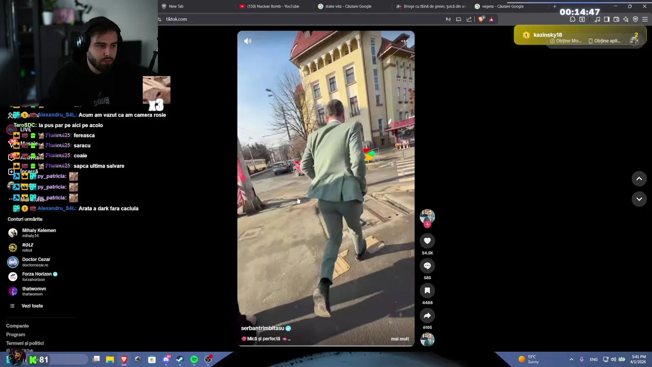
Task: Switch to the 'stake vita' Google search tab
Action: pos(352,6)
